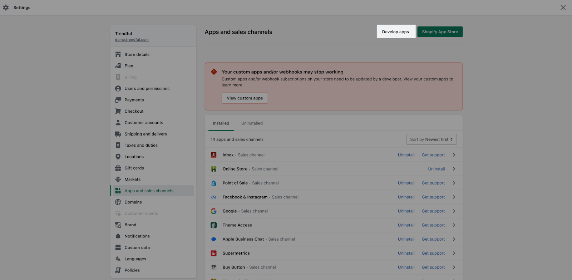The width and height of the screenshot is (572, 280).
Task: Get support for Theme Access
Action: pyautogui.click(x=433, y=225)
